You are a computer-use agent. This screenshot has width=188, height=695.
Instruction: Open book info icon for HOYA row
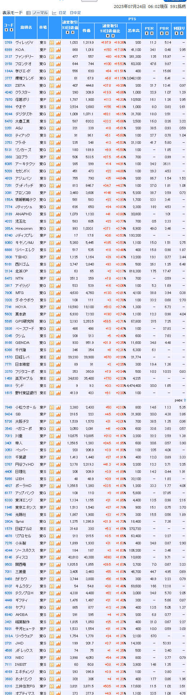(x=52, y=307)
